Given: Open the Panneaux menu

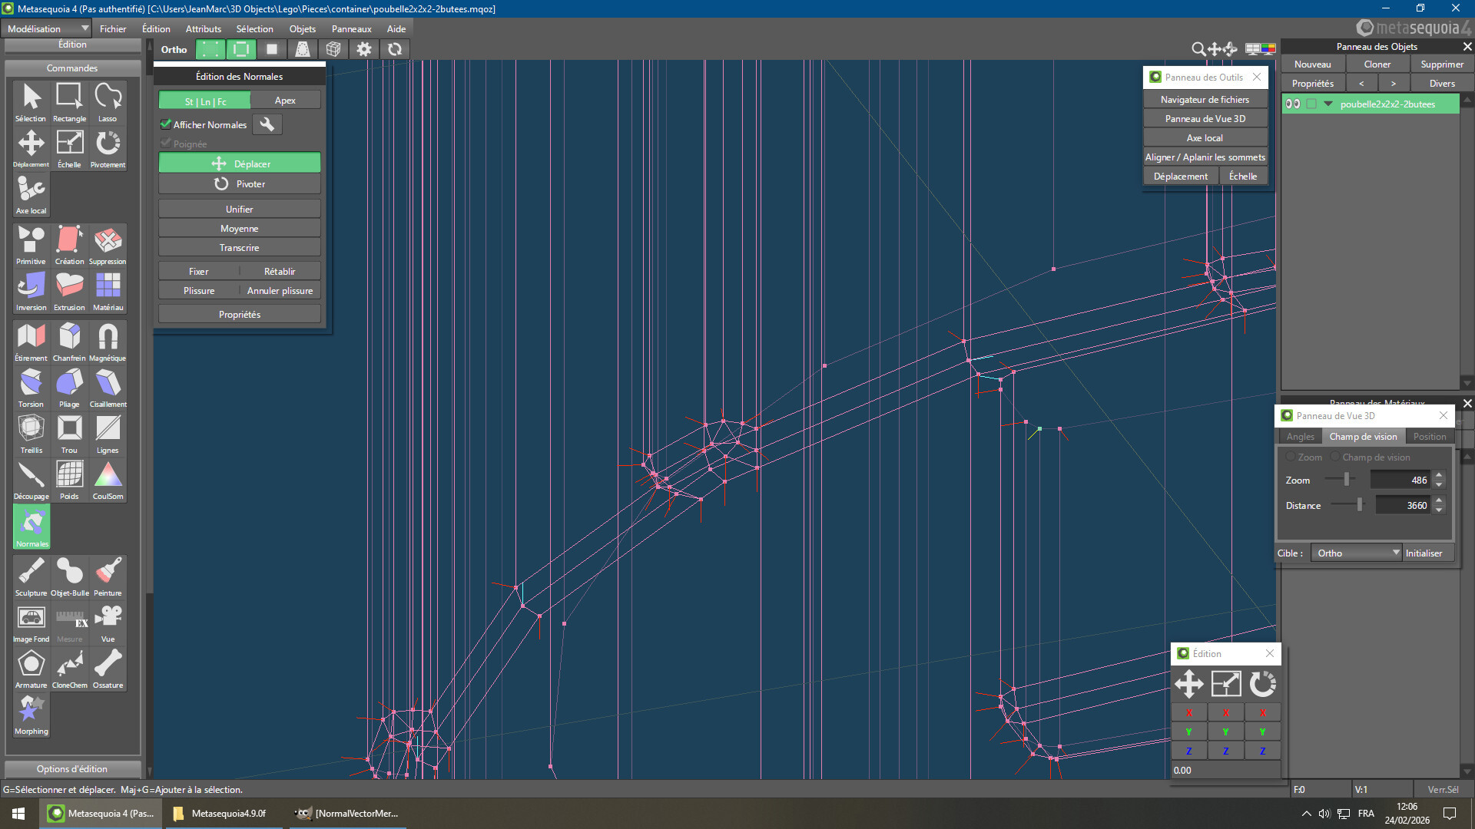Looking at the screenshot, I should click(x=351, y=28).
